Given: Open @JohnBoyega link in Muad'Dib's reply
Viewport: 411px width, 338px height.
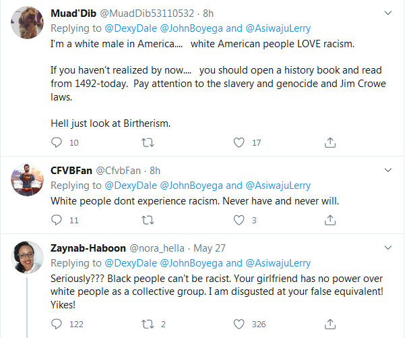Looking at the screenshot, I should coord(191,28).
